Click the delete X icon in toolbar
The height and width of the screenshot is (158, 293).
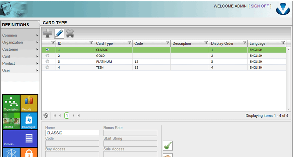[x=70, y=33]
